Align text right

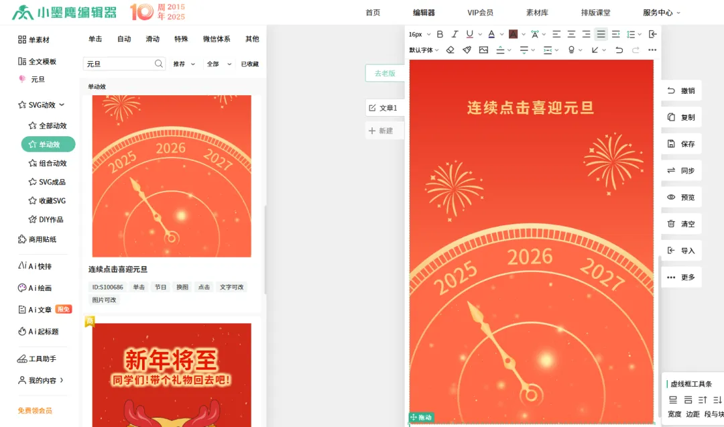[586, 34]
